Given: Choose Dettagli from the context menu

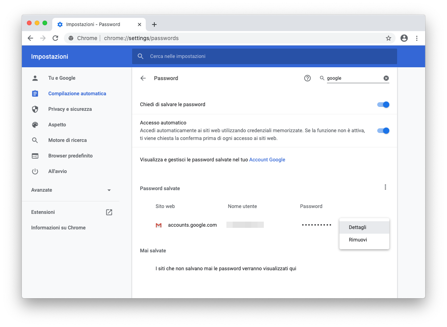Looking at the screenshot, I should click(364, 227).
